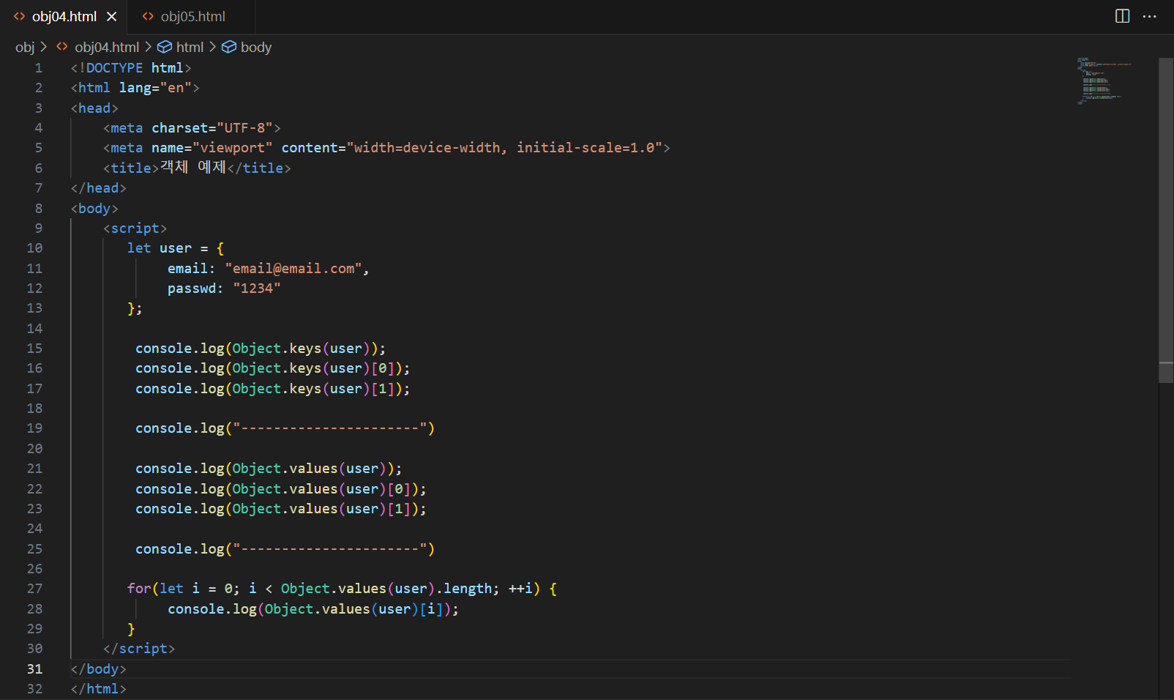
Task: Click the "email@email.com" string
Action: click(x=293, y=269)
